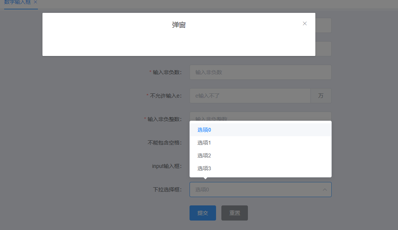398x230 pixels.
Task: Close the 弹窗 modal dialog
Action: tap(305, 23)
